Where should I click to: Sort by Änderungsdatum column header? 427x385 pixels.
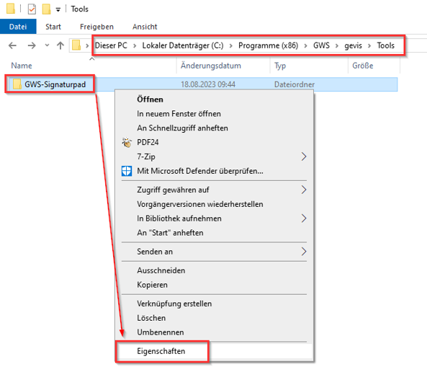[x=211, y=66]
